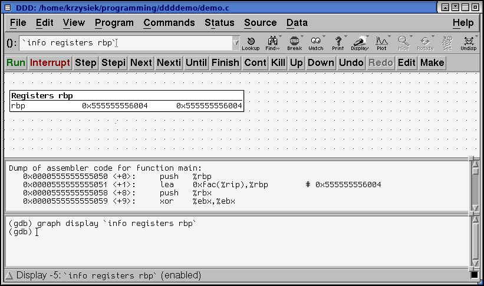The width and height of the screenshot is (484, 286).
Task: Click the Plot graph icon
Action: 381,44
